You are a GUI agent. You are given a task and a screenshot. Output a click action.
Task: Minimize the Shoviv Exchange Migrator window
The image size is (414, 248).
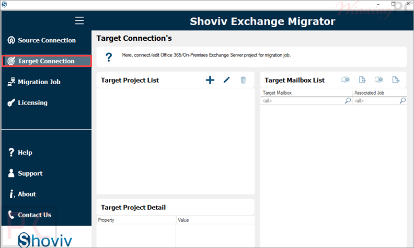[378, 4]
